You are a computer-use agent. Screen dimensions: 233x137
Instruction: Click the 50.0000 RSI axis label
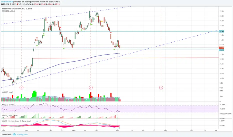coord(222,109)
